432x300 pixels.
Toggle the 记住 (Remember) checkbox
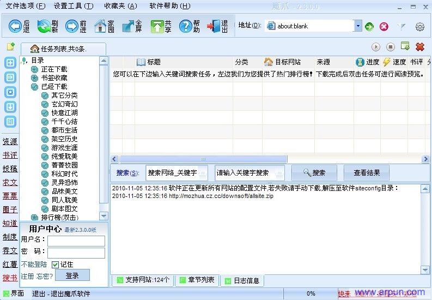click(x=55, y=265)
